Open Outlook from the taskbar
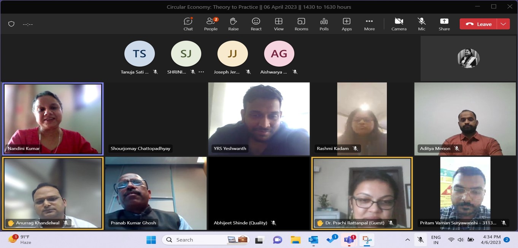Screen dimensions: 518x248 [x=313, y=240]
